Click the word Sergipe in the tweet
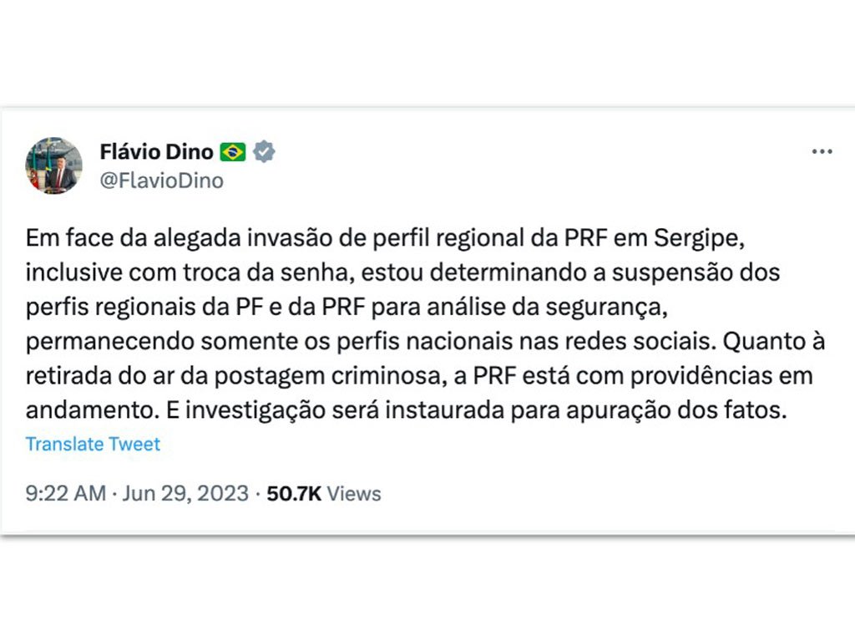The image size is (855, 641). click(x=699, y=239)
